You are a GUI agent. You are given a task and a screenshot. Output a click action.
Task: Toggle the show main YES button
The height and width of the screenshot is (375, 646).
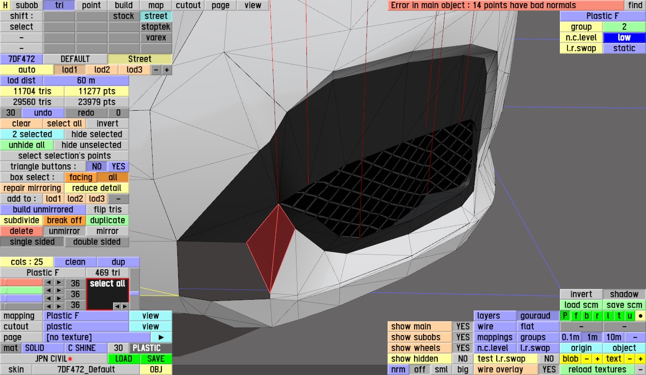point(463,327)
